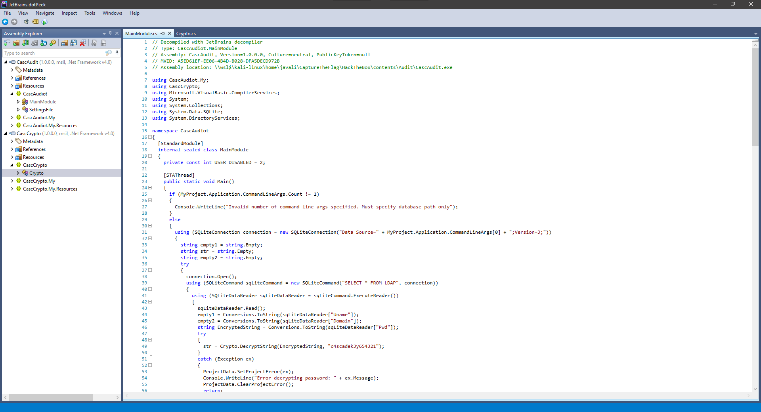761x412 pixels.
Task: Click the Open Assembly List folder icon
Action: 65,43
